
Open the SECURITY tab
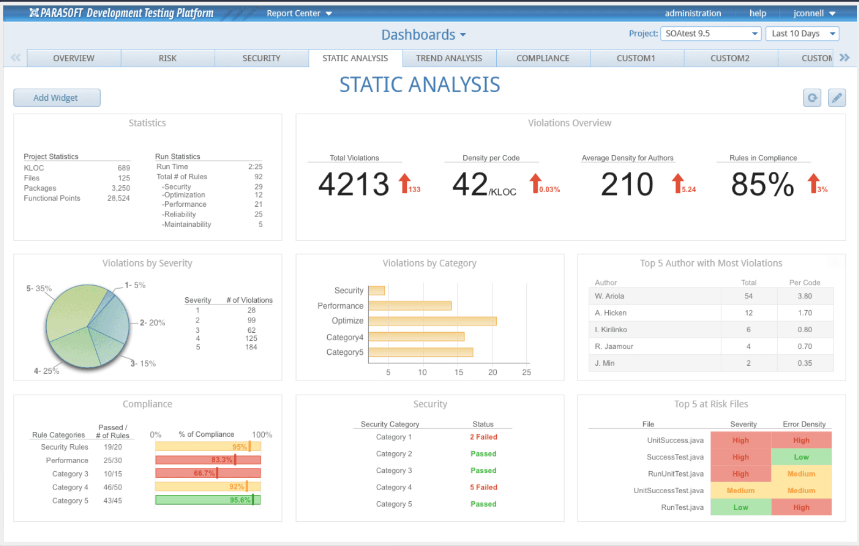[261, 58]
